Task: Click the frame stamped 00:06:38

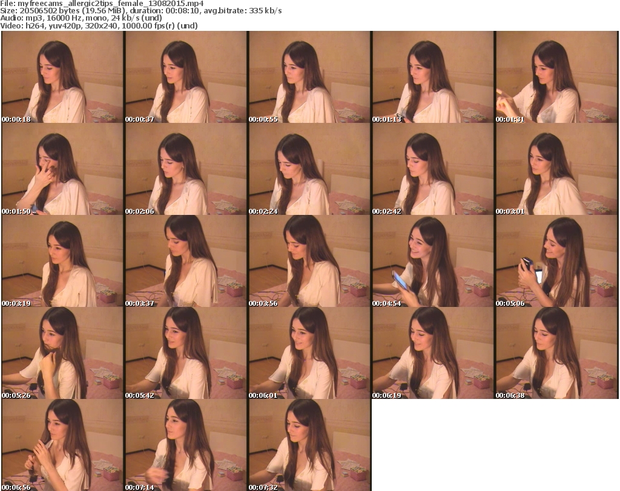Action: [556, 353]
